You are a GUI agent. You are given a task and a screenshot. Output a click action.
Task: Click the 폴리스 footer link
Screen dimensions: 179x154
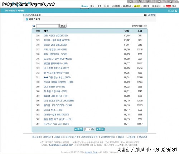pos(121,137)
